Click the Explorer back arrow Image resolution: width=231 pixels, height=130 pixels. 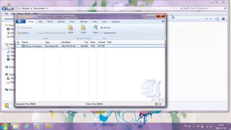[x=4, y=8]
